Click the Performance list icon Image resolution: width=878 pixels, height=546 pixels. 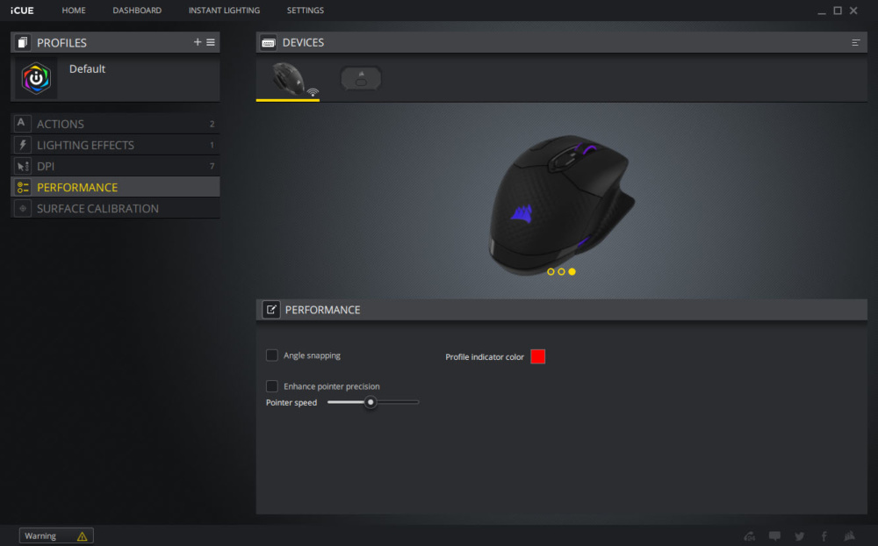[23, 188]
